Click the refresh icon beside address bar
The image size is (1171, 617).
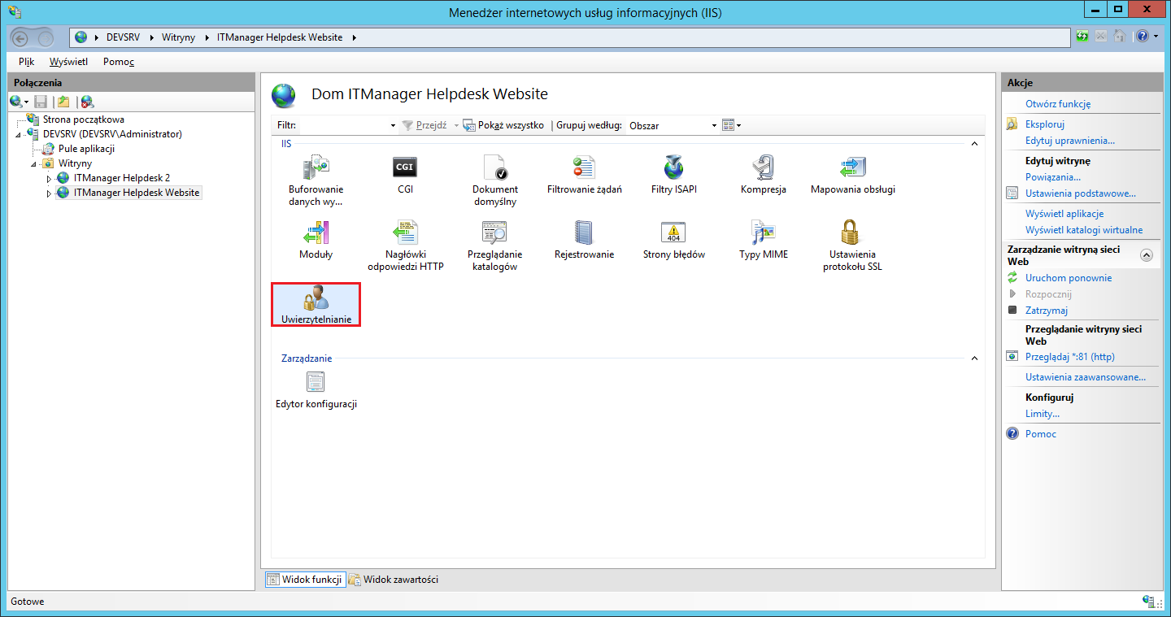pyautogui.click(x=1082, y=37)
